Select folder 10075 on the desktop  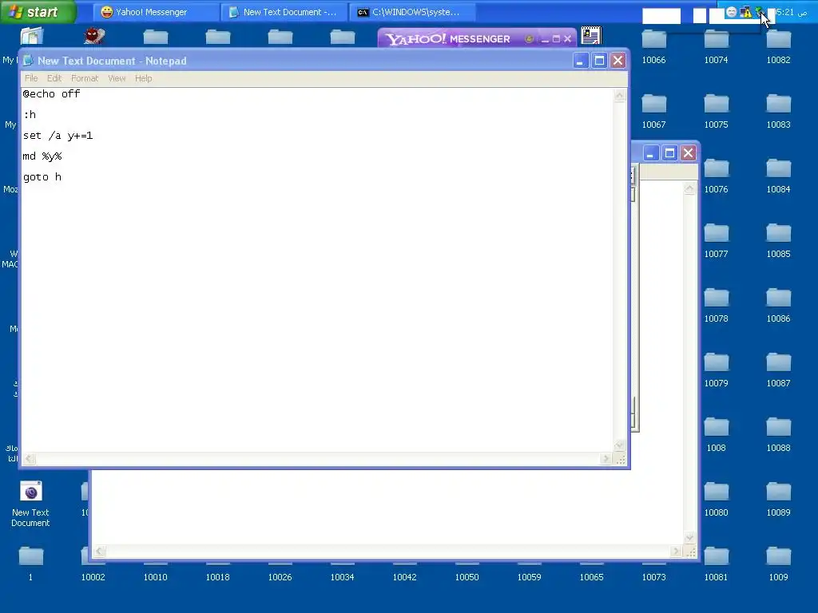click(717, 112)
